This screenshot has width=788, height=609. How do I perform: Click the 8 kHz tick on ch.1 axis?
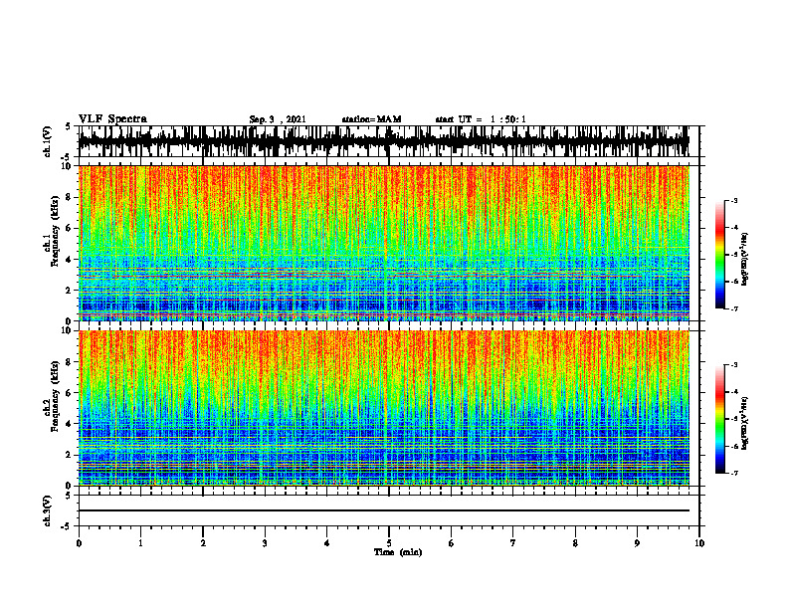70,197
